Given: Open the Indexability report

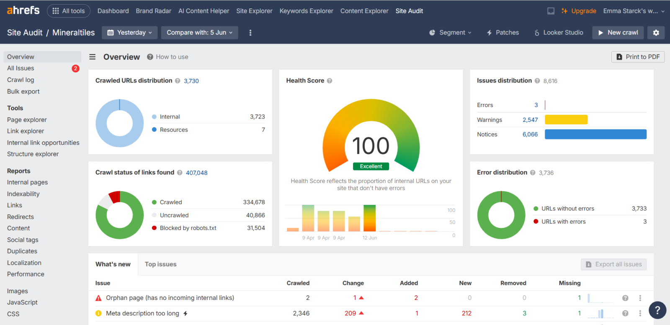Looking at the screenshot, I should click(23, 194).
